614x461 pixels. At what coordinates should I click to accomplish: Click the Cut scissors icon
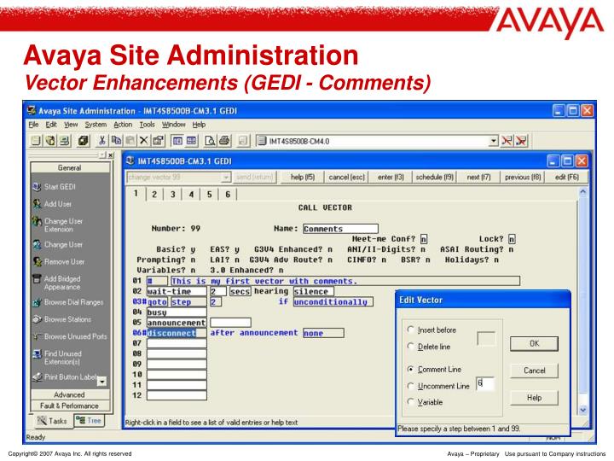[x=101, y=141]
